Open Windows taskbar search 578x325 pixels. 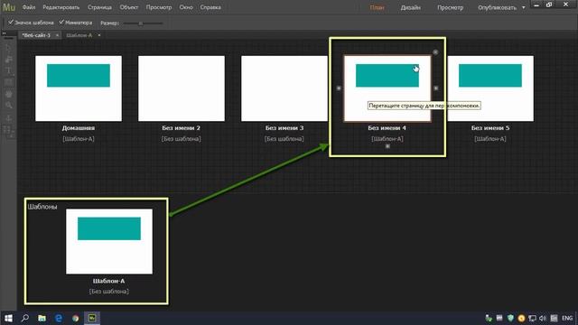pyautogui.click(x=24, y=318)
